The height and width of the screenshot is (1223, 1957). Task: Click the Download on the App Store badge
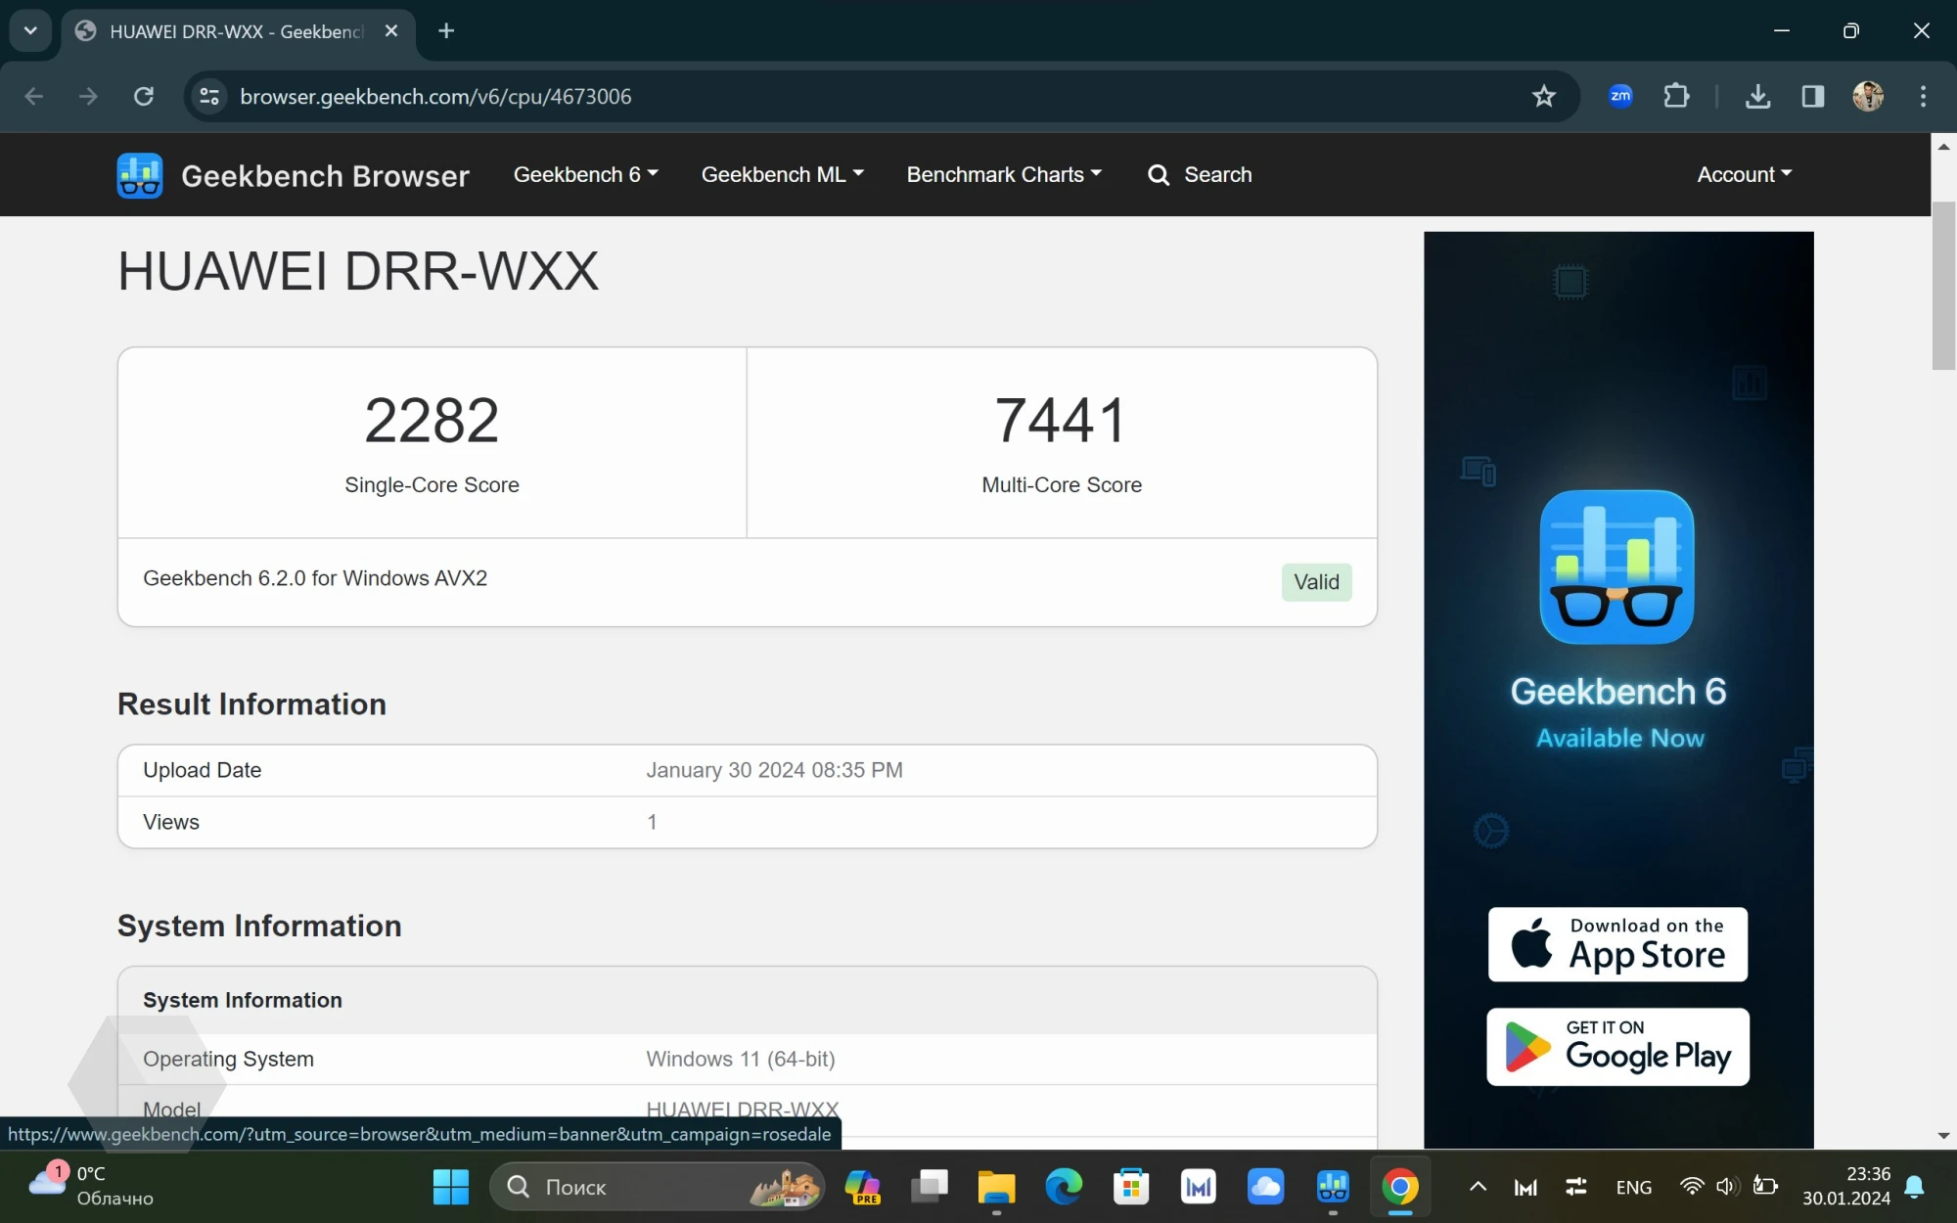[1617, 944]
